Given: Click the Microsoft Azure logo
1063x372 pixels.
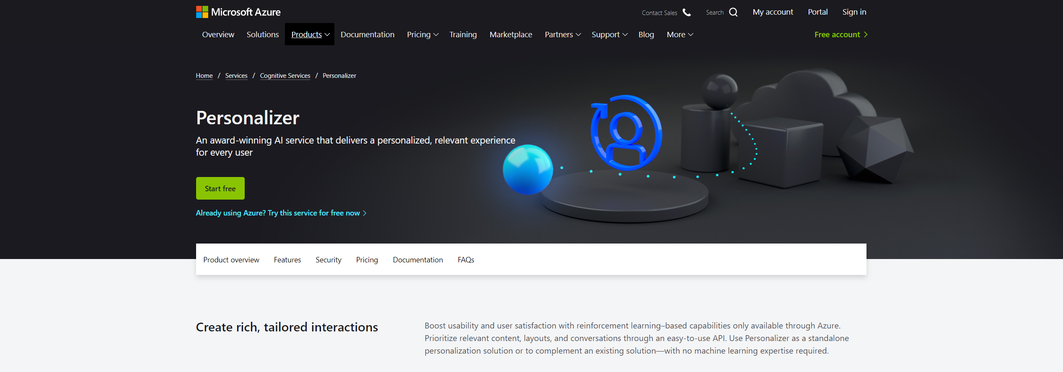Looking at the screenshot, I should (x=238, y=12).
